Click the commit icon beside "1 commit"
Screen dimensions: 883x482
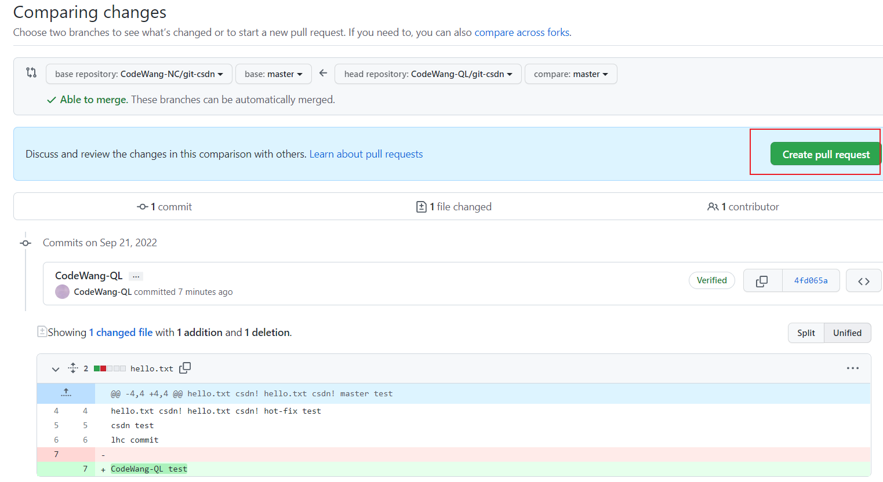142,206
